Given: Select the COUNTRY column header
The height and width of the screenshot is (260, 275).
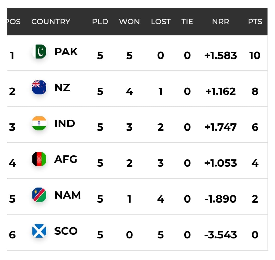Looking at the screenshot, I should pos(51,22).
